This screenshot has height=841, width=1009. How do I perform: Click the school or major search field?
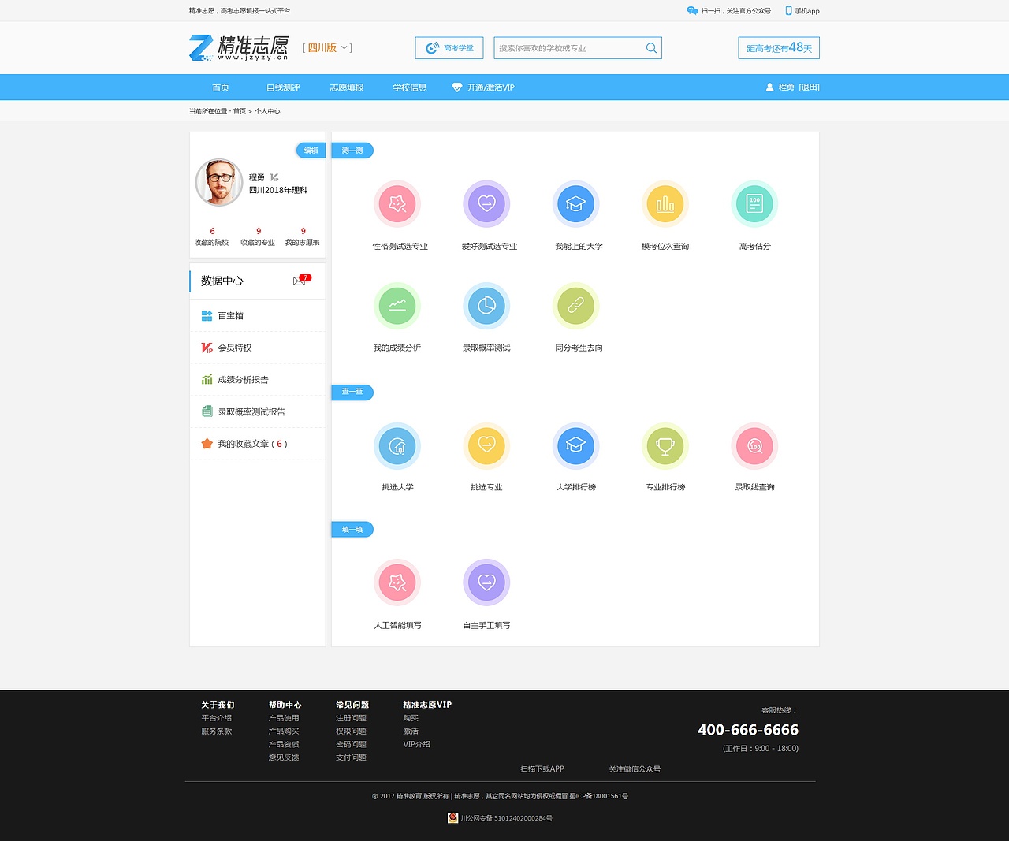(x=568, y=47)
